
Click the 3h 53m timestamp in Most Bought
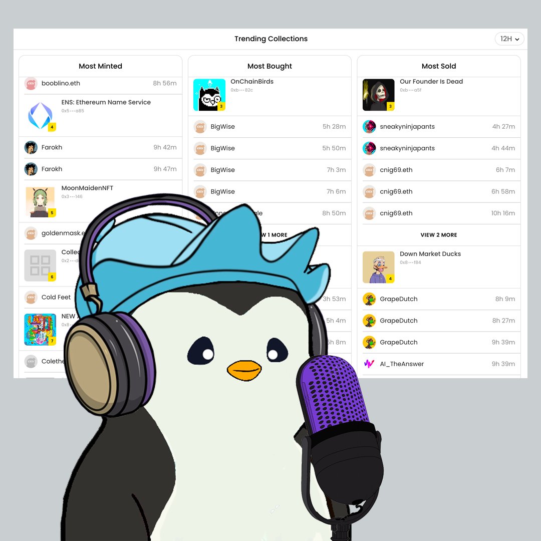click(334, 299)
